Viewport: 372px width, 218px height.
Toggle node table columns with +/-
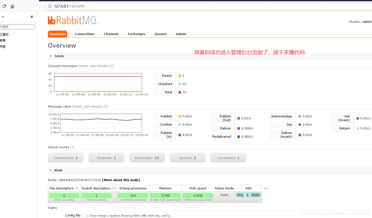point(266,188)
